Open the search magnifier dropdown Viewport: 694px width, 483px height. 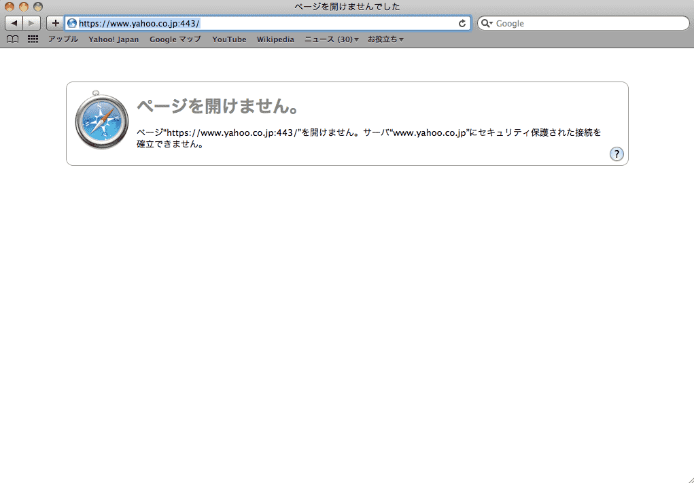point(487,24)
